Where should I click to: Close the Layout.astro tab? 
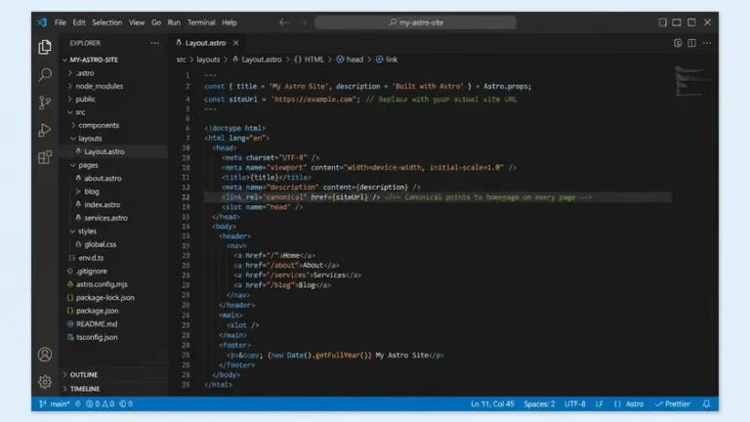pyautogui.click(x=235, y=43)
